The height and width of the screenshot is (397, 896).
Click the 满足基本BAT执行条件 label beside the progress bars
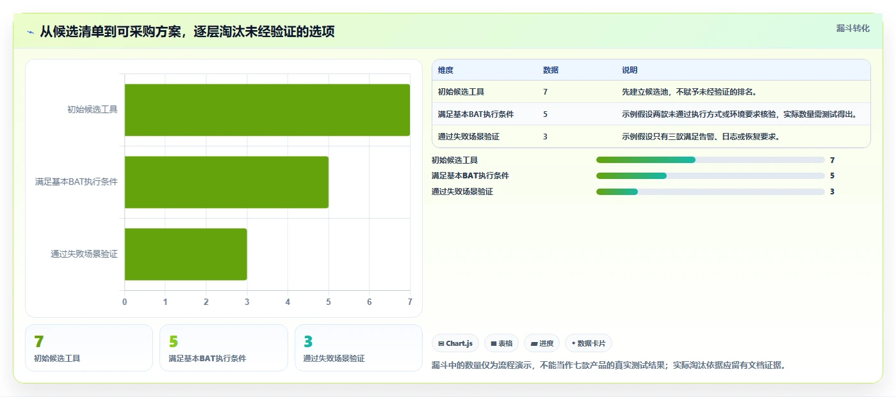470,176
